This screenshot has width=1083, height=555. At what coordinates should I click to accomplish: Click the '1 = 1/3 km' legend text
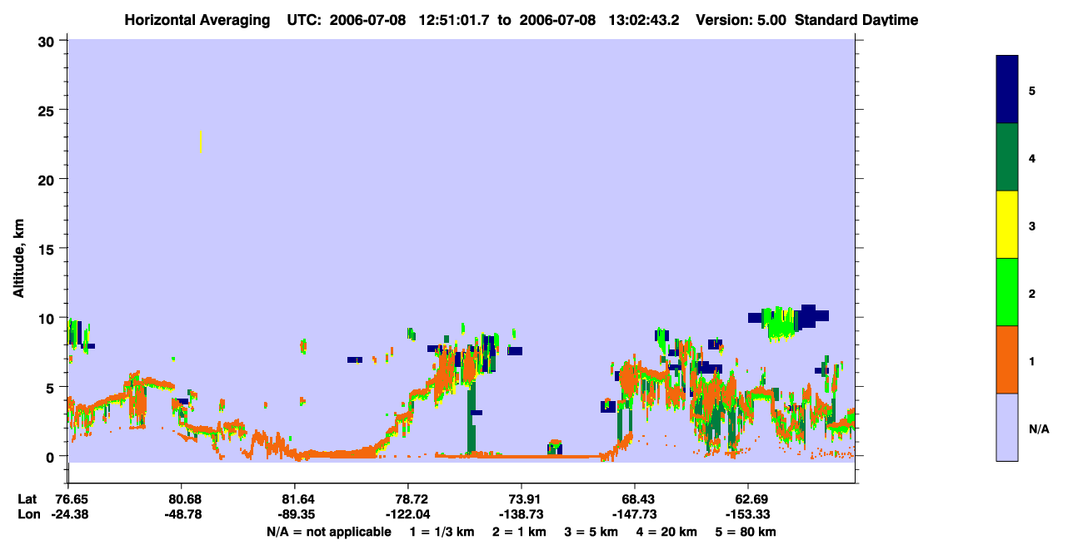tap(441, 532)
